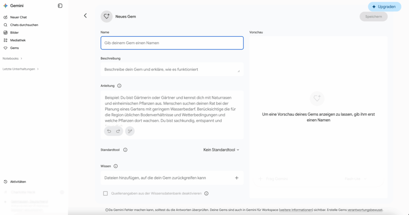The image size is (409, 215).
Task: Rewrite instructions with the magic pen icon
Action: (x=130, y=131)
